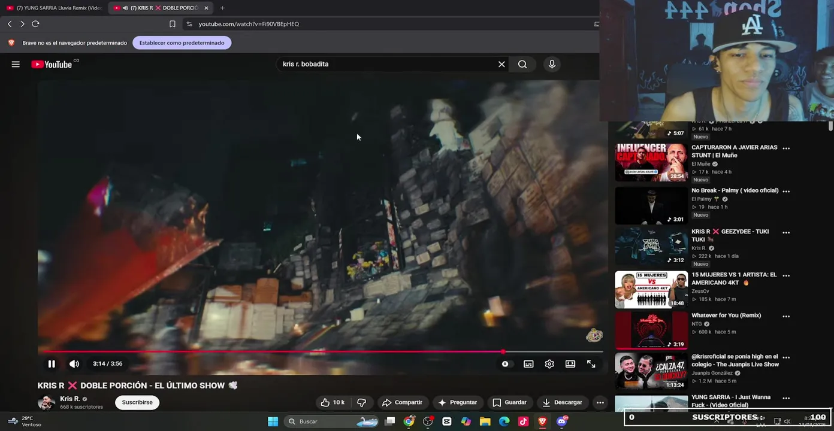834x431 pixels.
Task: Pause the video playback
Action: [52, 364]
